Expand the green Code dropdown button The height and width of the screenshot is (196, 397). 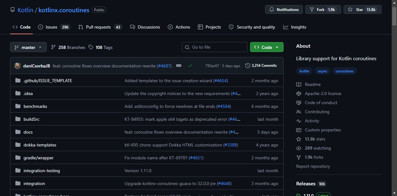[x=267, y=47]
